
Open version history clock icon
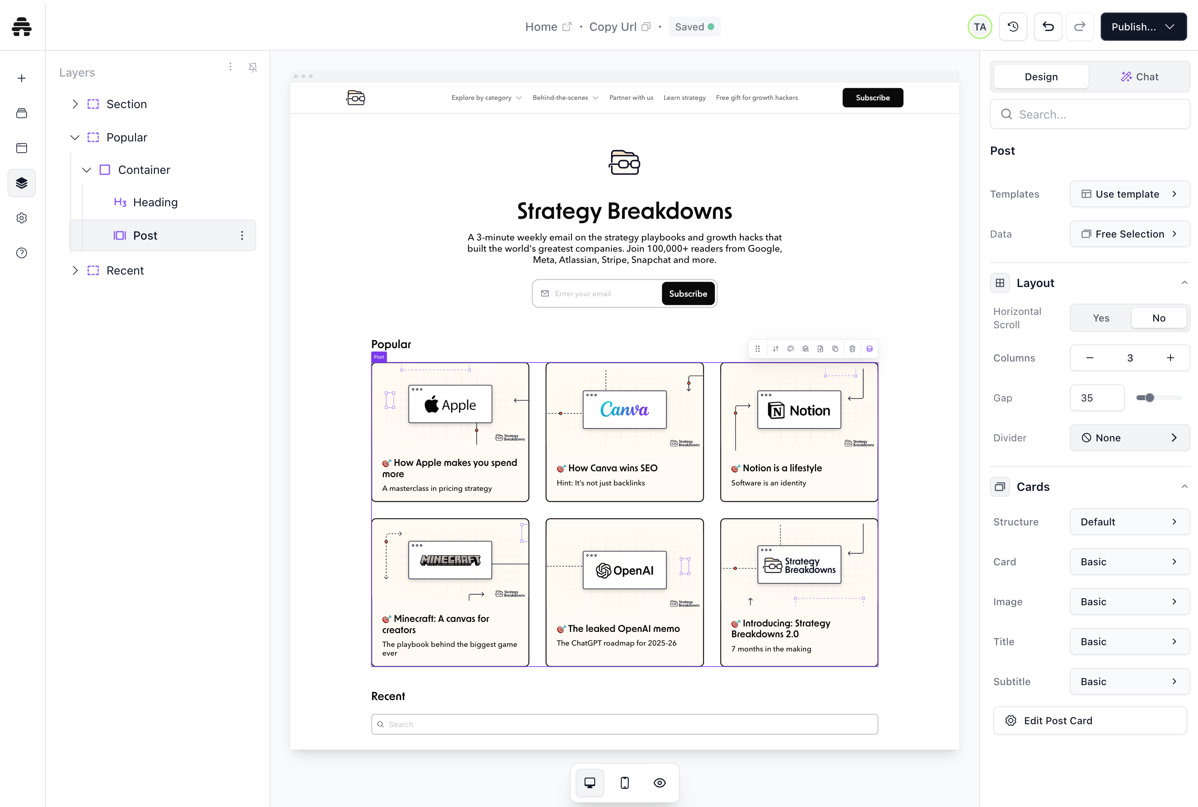point(1013,27)
